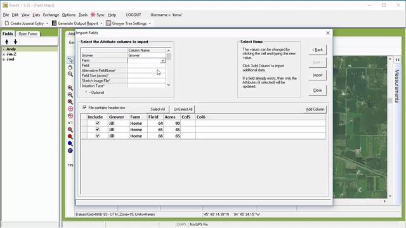Click the Alternative FieldName column name cell

tap(147, 70)
